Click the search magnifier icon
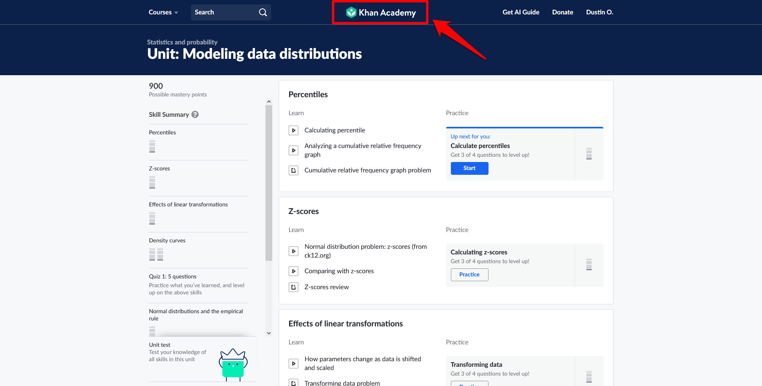 click(263, 12)
